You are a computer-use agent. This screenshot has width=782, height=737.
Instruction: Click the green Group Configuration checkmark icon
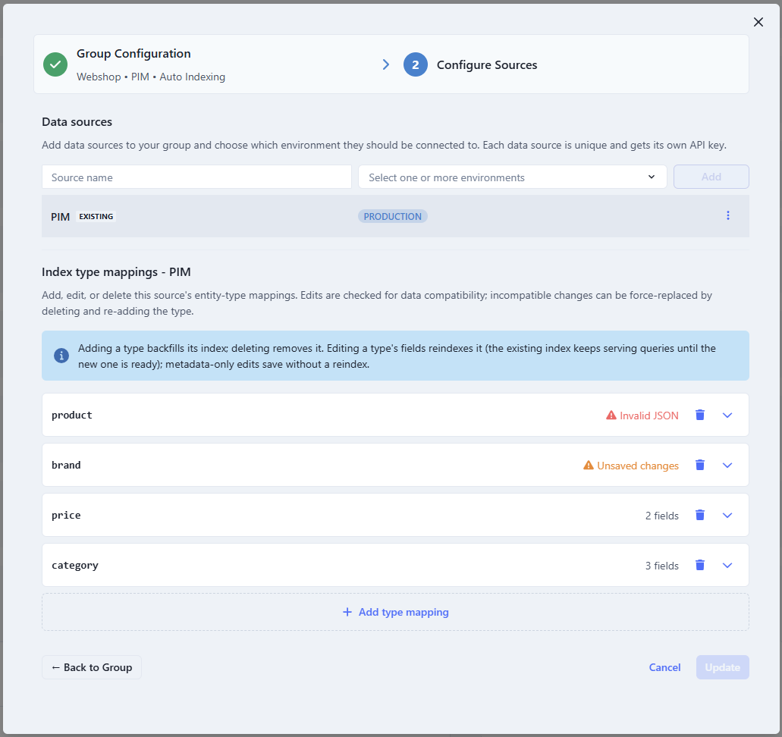(55, 64)
